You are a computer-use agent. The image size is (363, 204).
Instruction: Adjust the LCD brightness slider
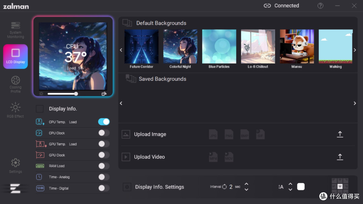pyautogui.click(x=63, y=94)
